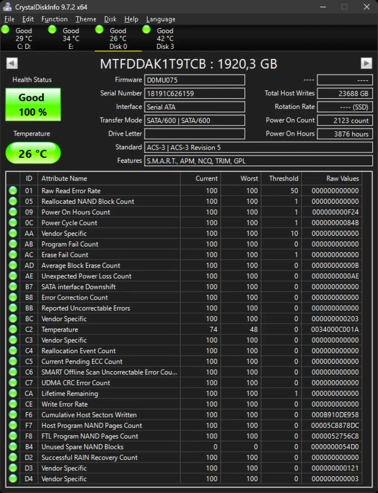This screenshot has width=378, height=493.
Task: Click the Raw Values column header
Action: tap(331, 178)
